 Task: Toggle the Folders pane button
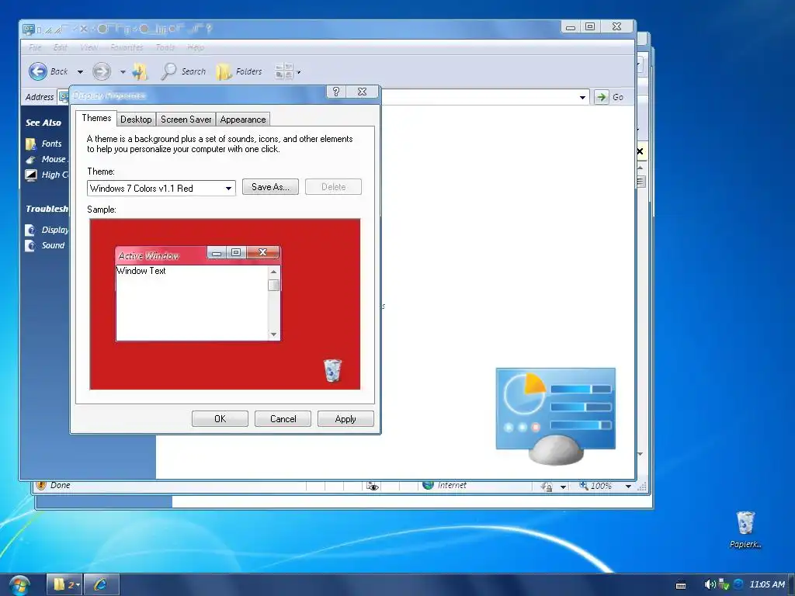pyautogui.click(x=239, y=72)
